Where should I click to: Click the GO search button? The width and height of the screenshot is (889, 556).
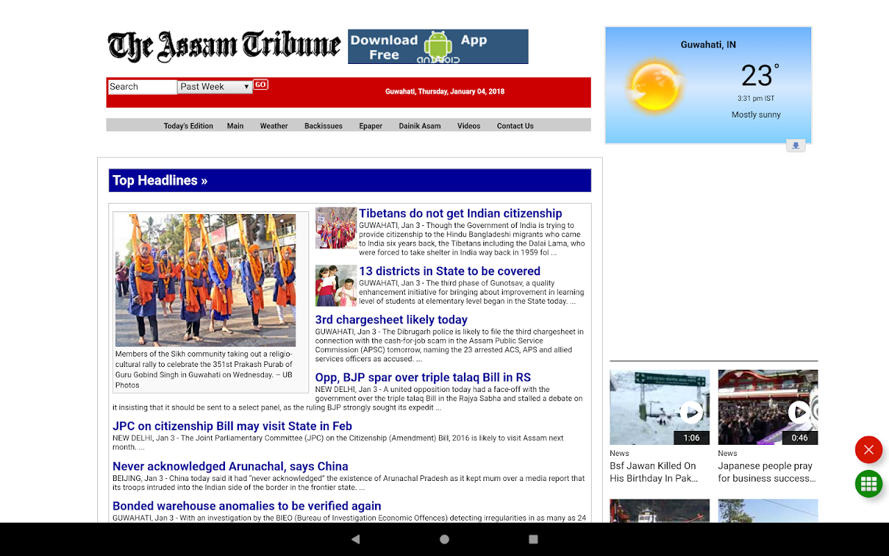point(260,85)
